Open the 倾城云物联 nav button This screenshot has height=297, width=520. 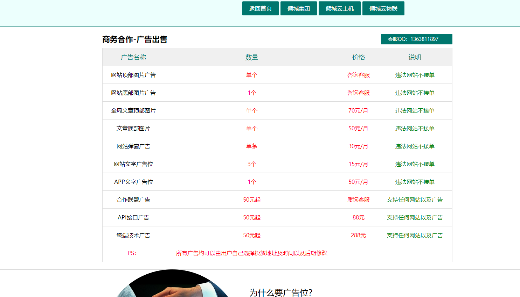click(x=383, y=8)
